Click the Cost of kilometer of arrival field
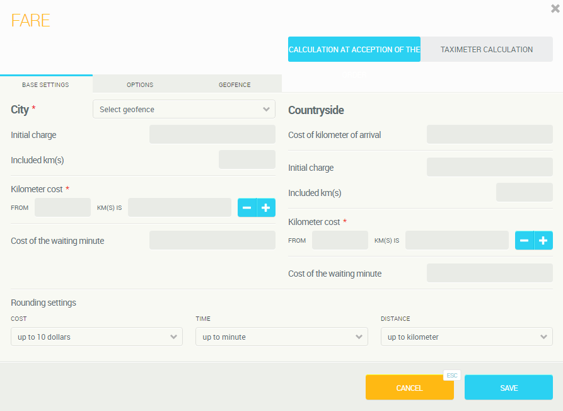Viewport: 563px width, 411px height. click(x=489, y=134)
